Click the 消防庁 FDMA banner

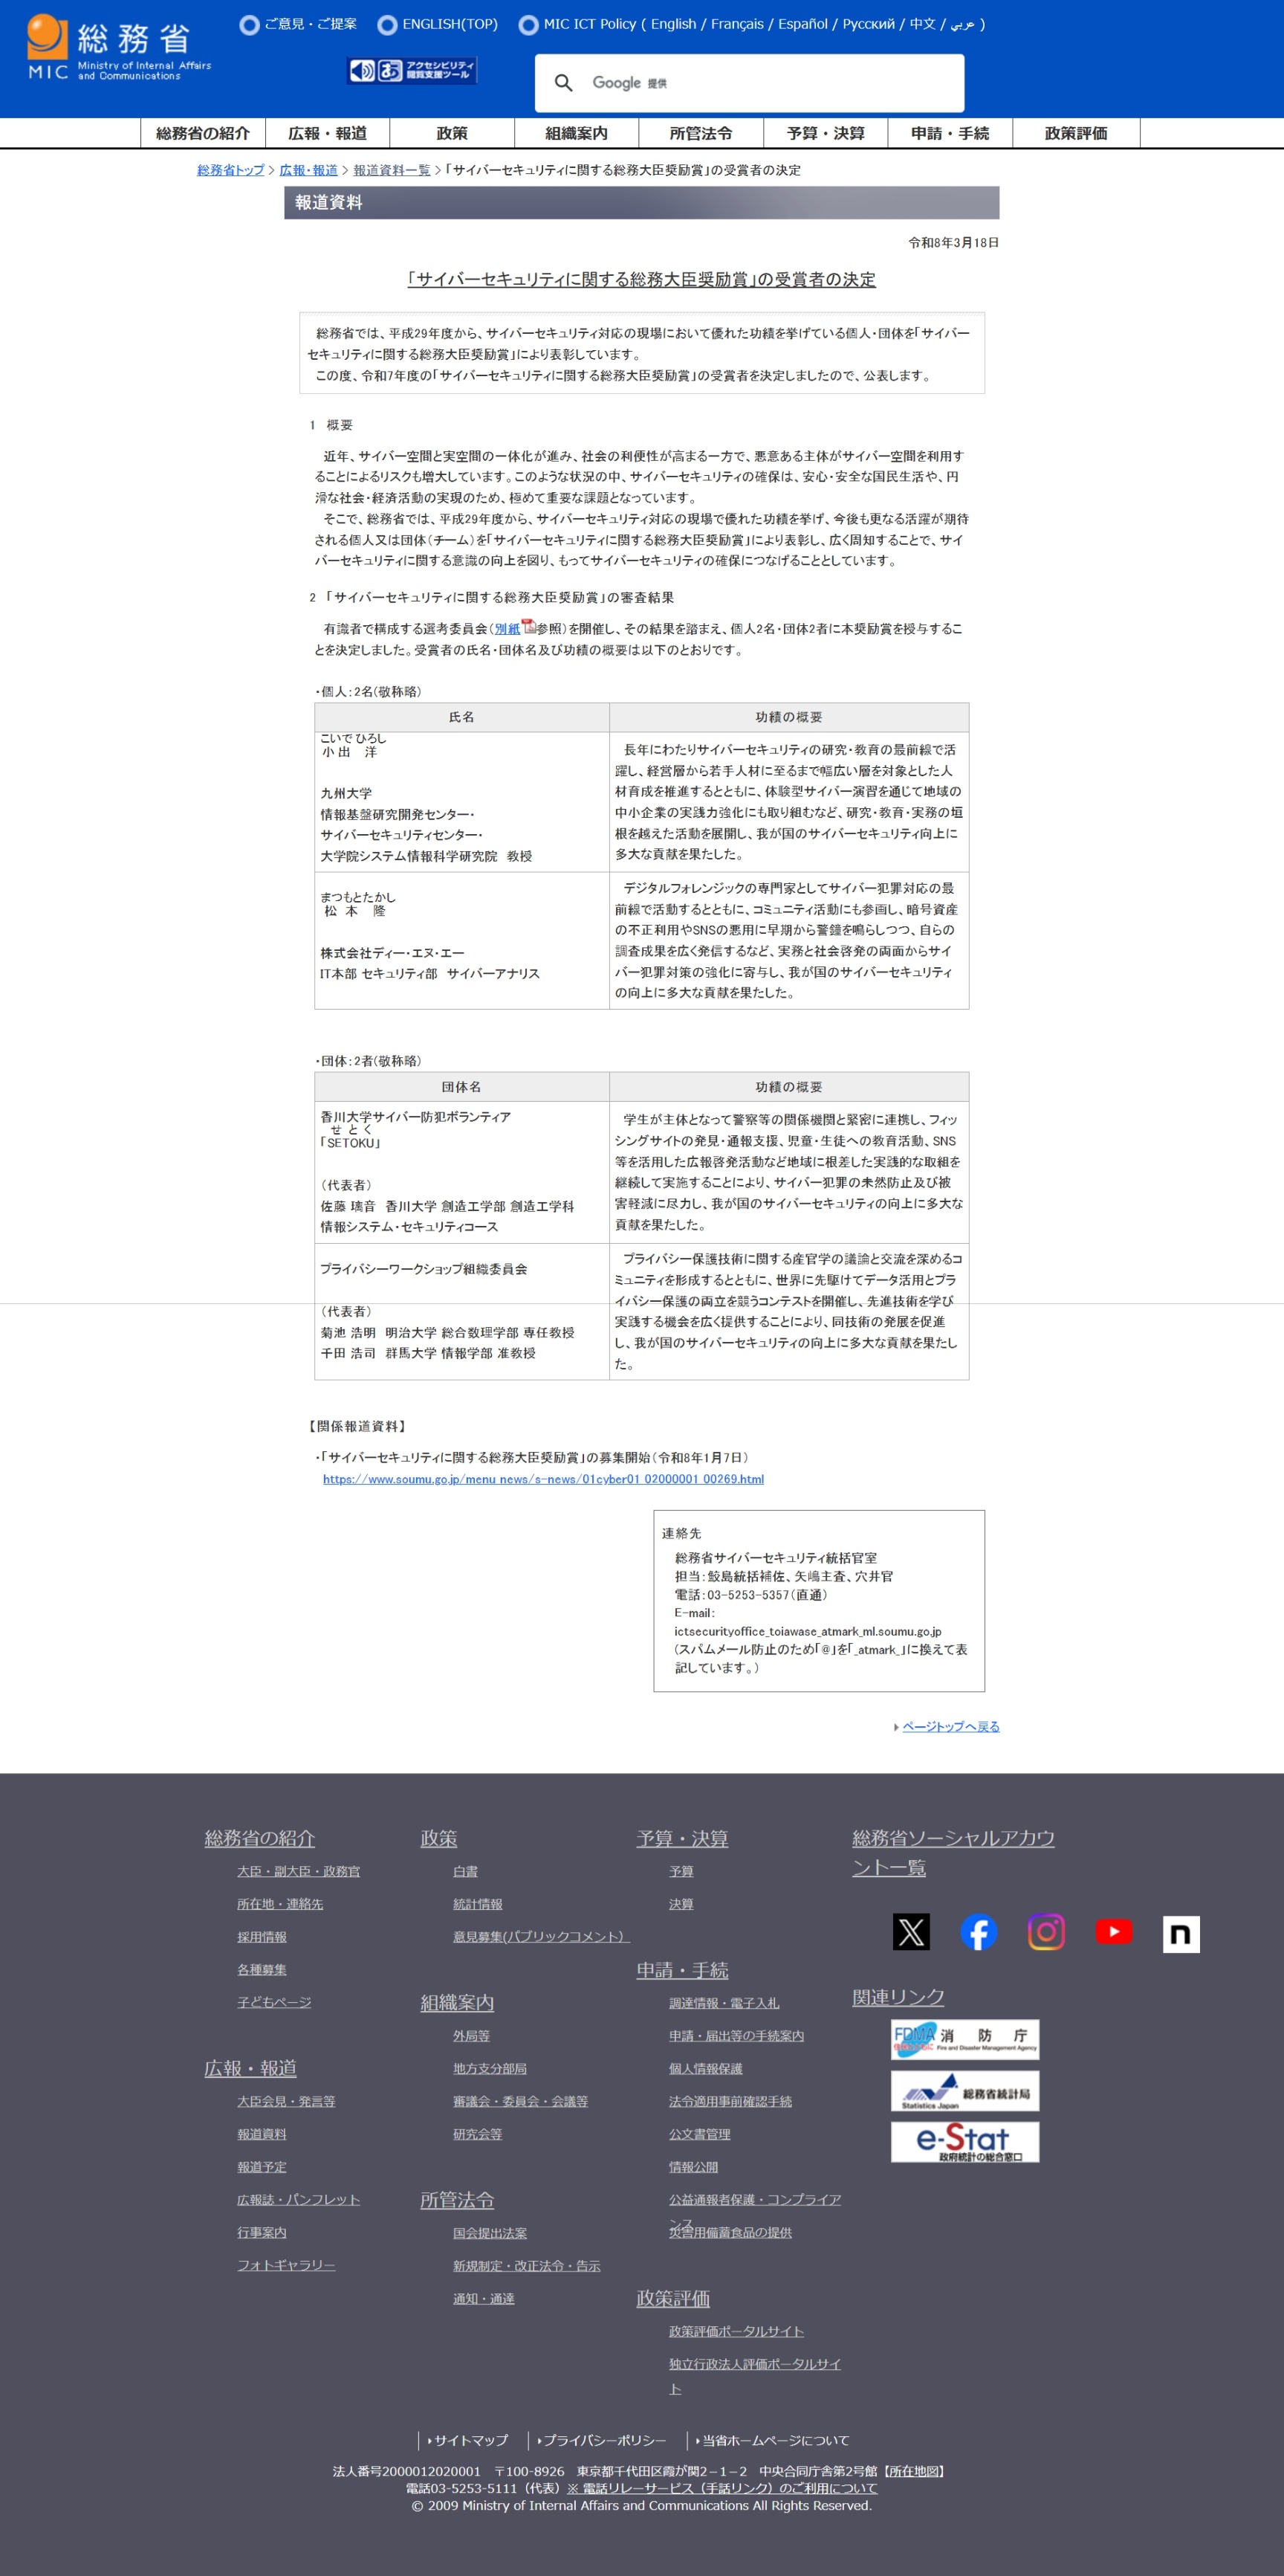pos(964,2038)
